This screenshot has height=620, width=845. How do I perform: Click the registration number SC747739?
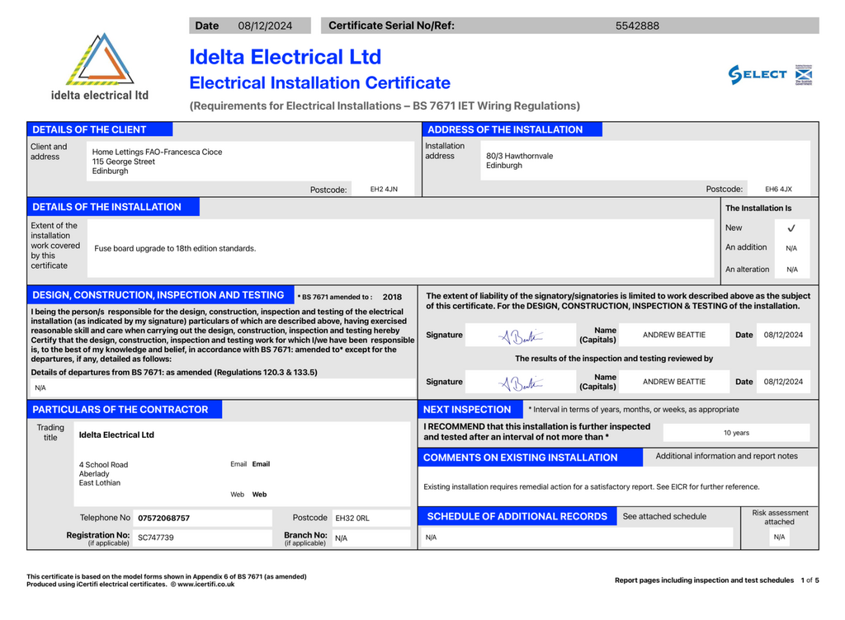pos(202,538)
